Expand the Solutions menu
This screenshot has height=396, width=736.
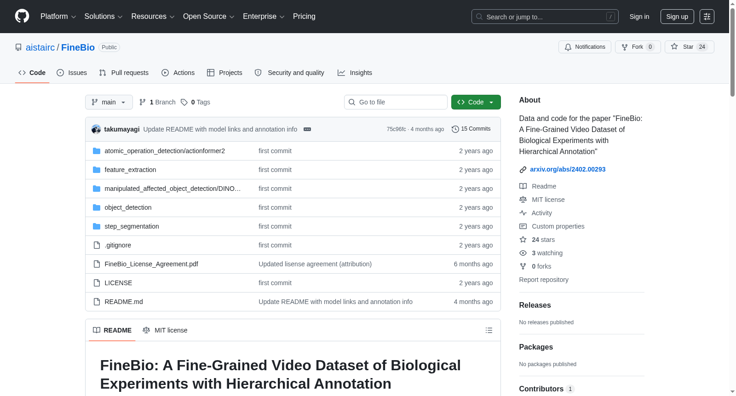click(103, 17)
